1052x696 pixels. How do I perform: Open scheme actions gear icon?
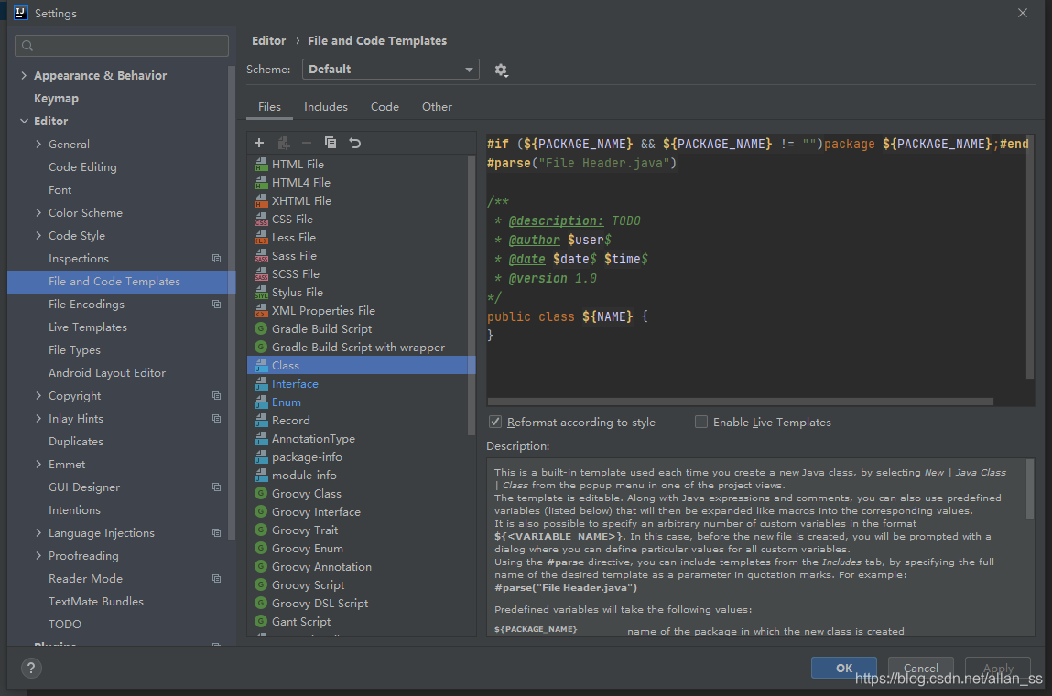click(x=501, y=70)
